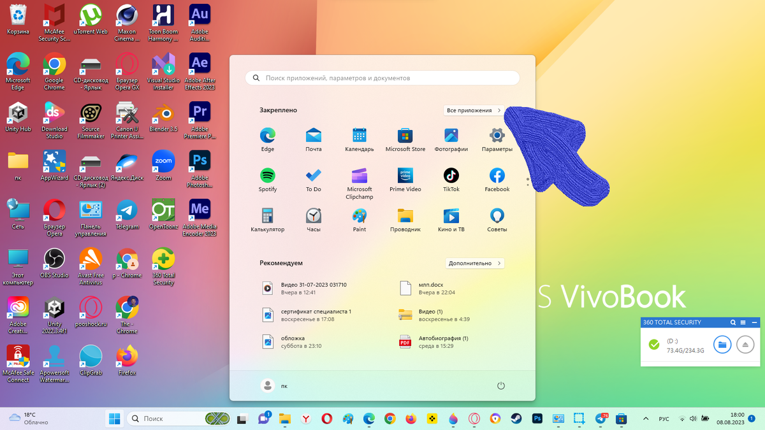
Task: Expand Все приложения list
Action: (474, 110)
